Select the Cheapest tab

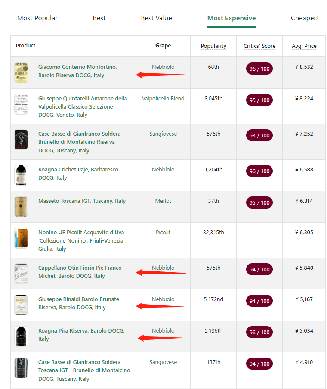[305, 18]
